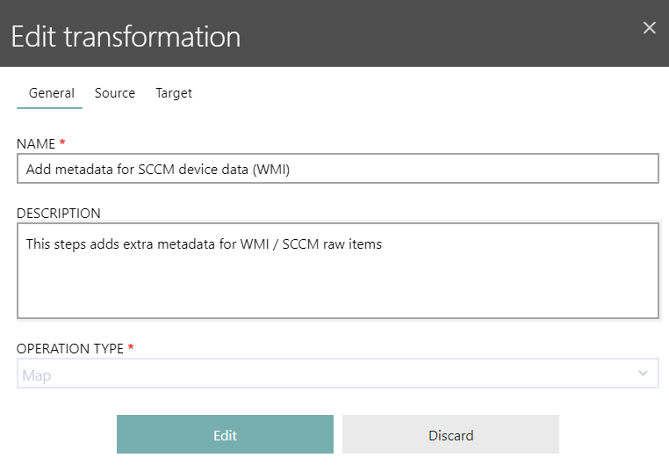Click the DESCRIPTION field label
This screenshot has height=465, width=669.
click(x=59, y=214)
